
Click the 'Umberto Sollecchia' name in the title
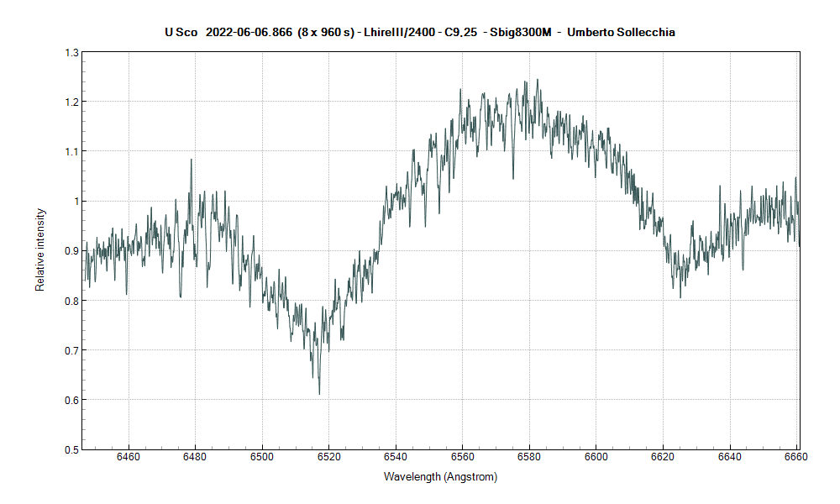tap(621, 32)
